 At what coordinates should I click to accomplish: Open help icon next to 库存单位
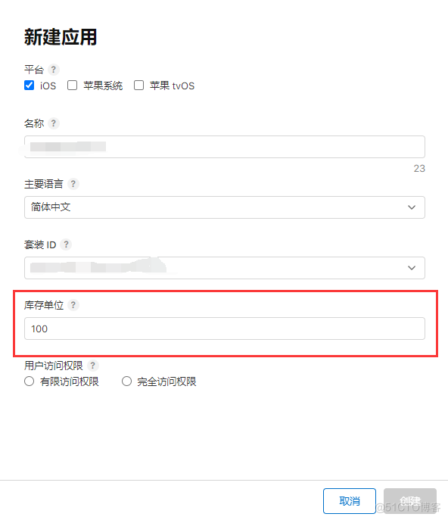(73, 305)
